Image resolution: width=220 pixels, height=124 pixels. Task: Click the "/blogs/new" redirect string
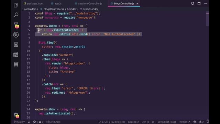[77, 93]
